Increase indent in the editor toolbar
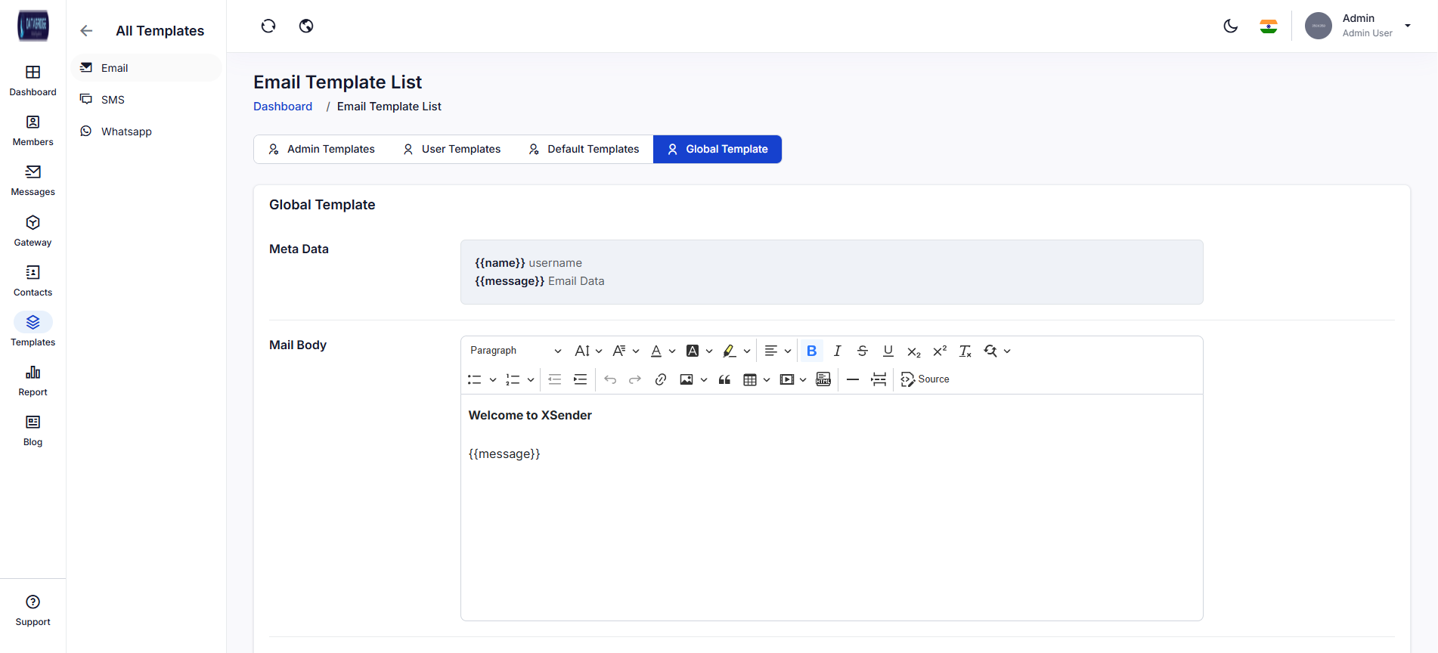The image size is (1438, 653). pos(580,379)
